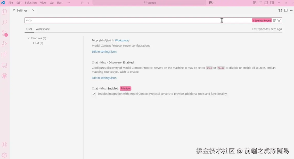Click the 3 Settings Found badge
The height and width of the screenshot is (159, 294).
[x=262, y=21]
